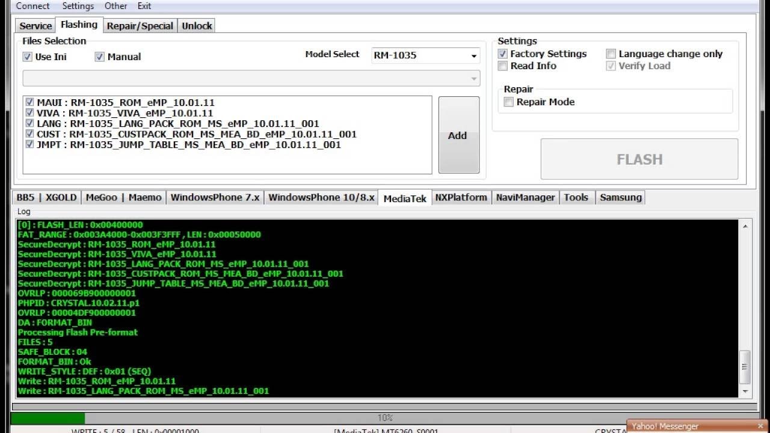Image resolution: width=770 pixels, height=433 pixels.
Task: Switch to the NXPlatform tab
Action: (x=461, y=197)
